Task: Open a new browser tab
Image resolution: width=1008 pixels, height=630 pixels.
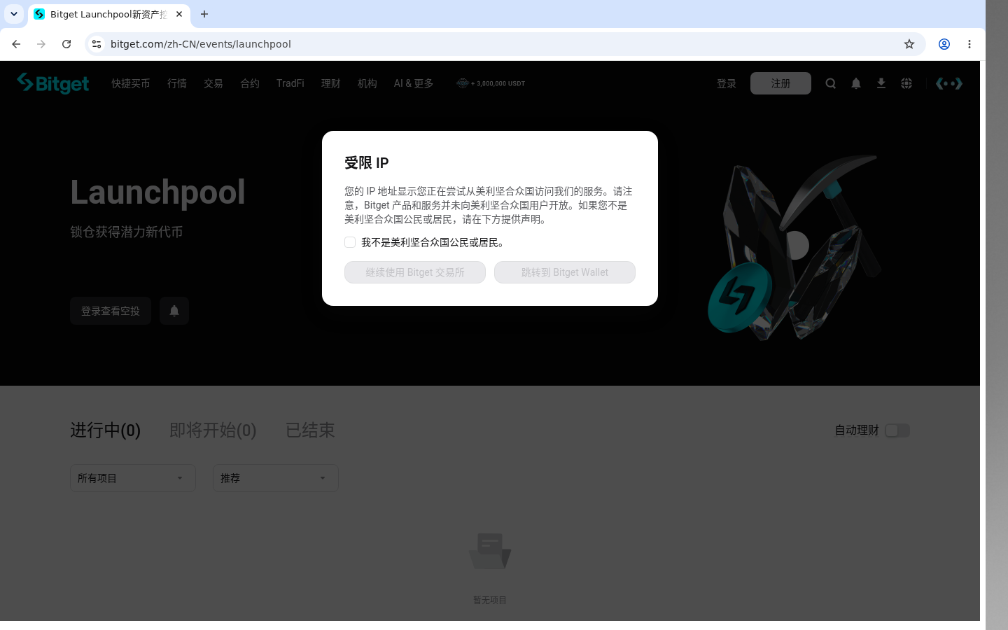Action: [x=204, y=14]
